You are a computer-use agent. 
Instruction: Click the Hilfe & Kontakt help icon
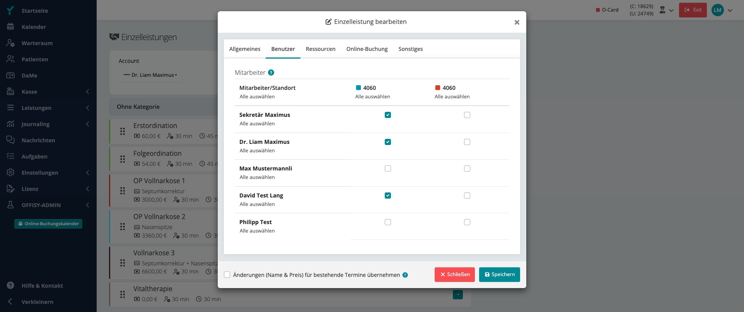[10, 285]
